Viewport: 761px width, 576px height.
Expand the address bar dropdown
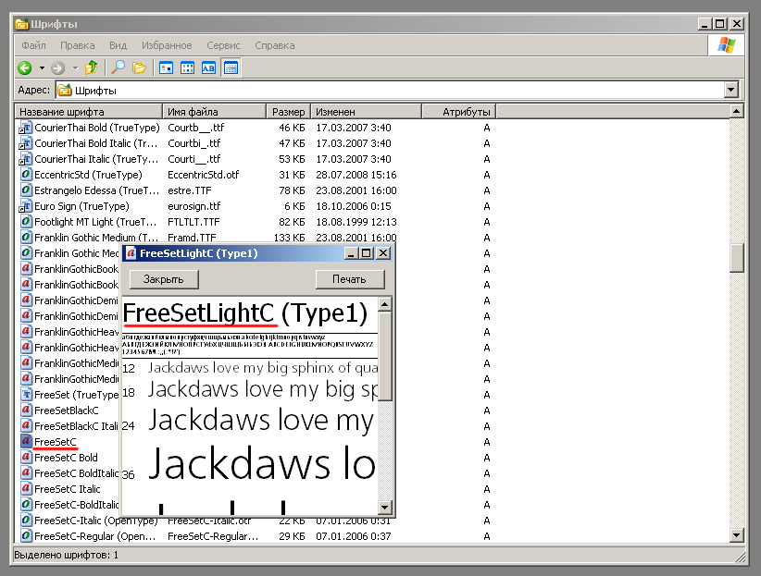[x=730, y=90]
